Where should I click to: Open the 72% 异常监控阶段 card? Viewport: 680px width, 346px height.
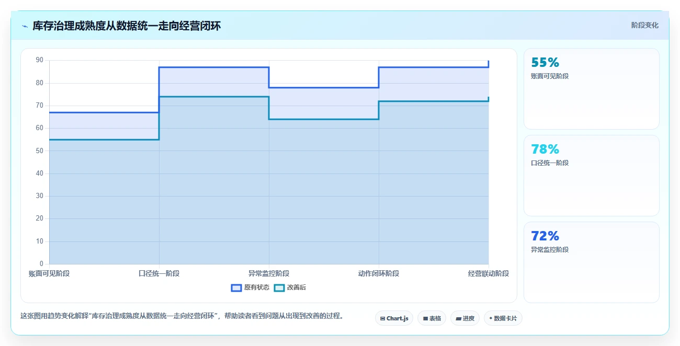click(591, 262)
